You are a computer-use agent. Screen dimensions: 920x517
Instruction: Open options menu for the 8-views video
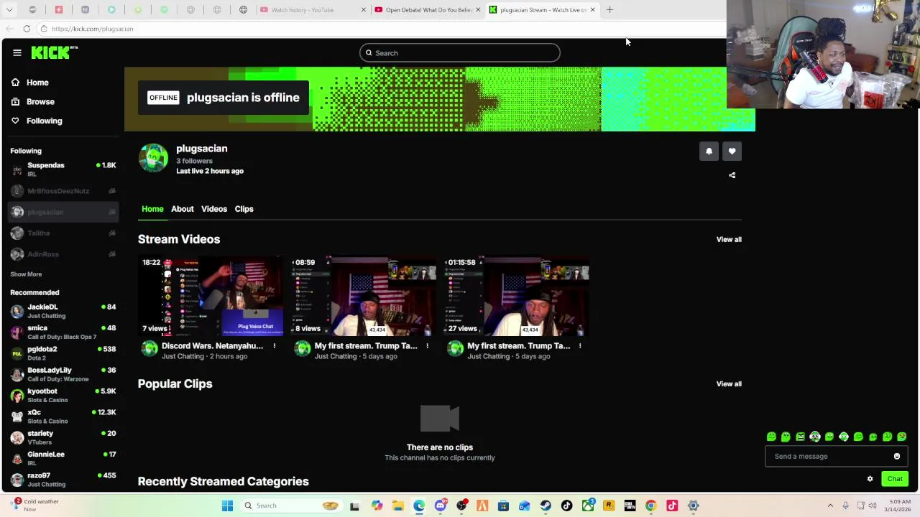click(427, 346)
